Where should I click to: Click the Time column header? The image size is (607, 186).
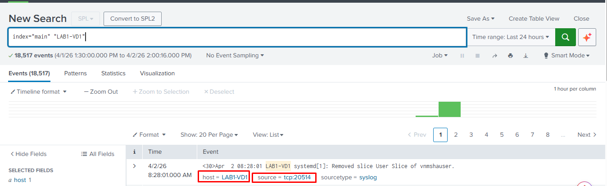pyautogui.click(x=155, y=152)
